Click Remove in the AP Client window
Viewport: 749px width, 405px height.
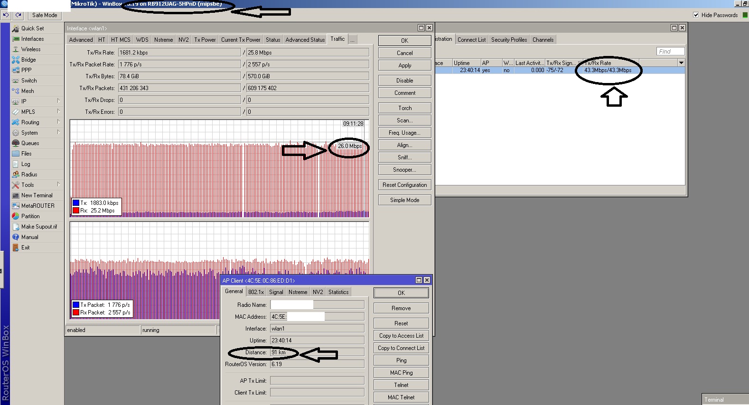point(401,308)
